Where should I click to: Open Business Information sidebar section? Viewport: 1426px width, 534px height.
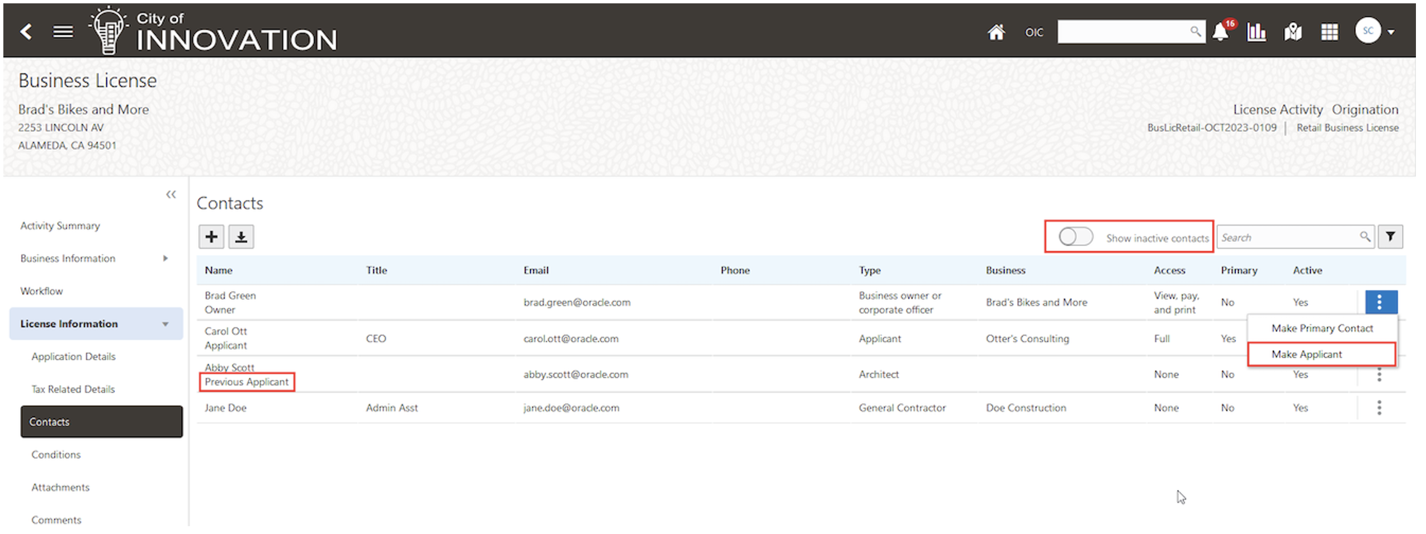(x=68, y=259)
